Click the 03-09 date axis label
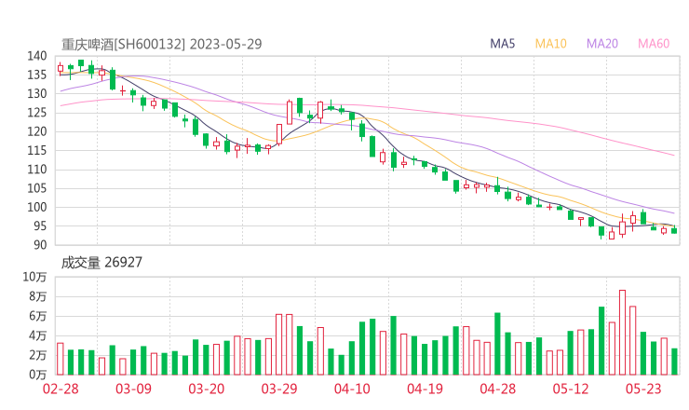The width and height of the screenshot is (689, 410). pos(133,389)
